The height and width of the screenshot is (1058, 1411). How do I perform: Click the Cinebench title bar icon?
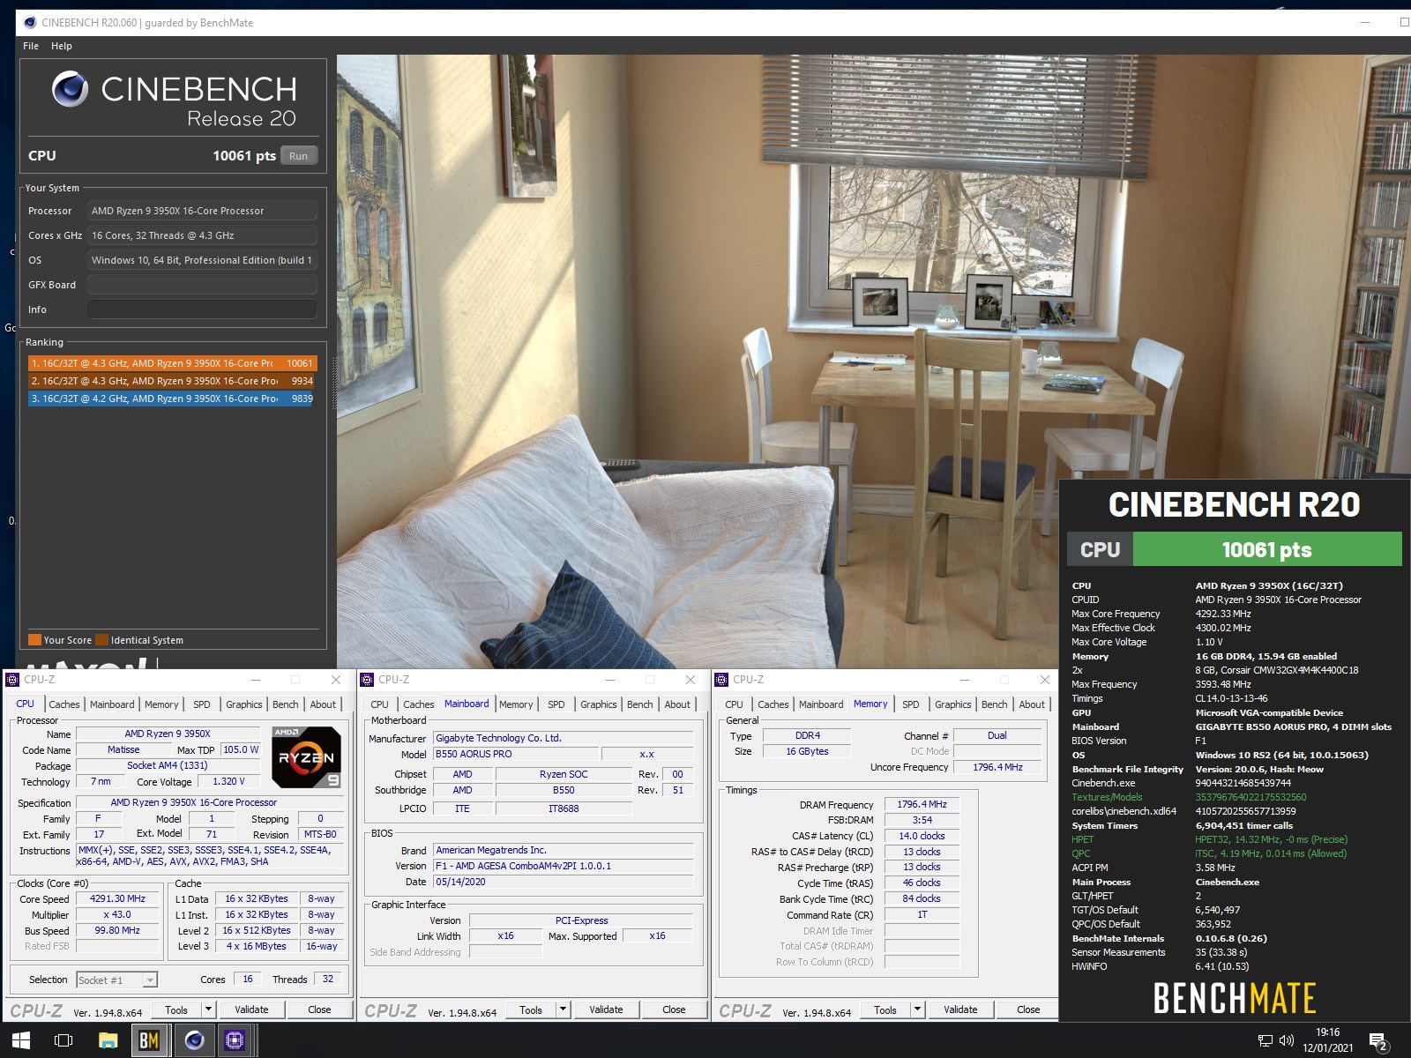coord(30,22)
